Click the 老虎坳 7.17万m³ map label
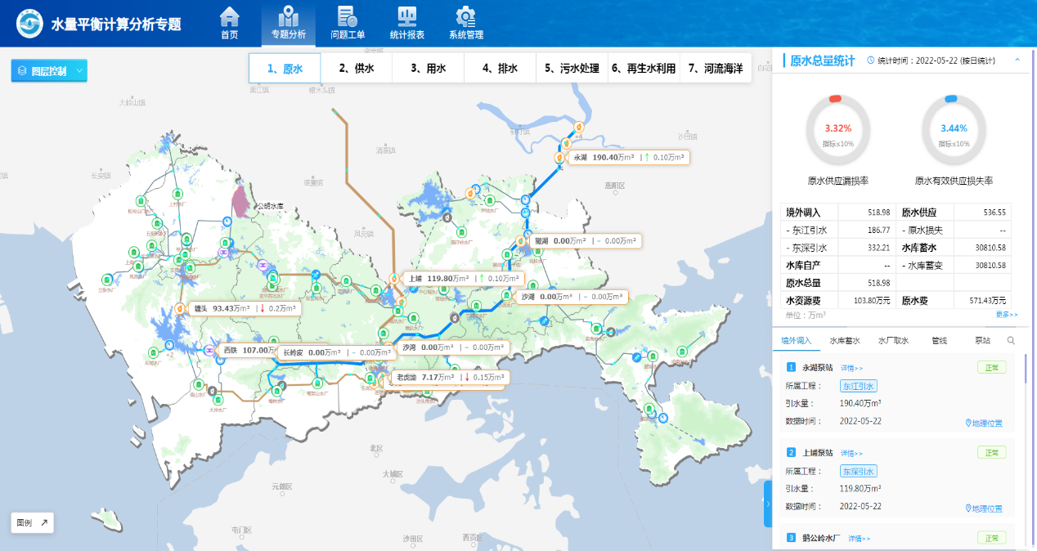 point(449,378)
